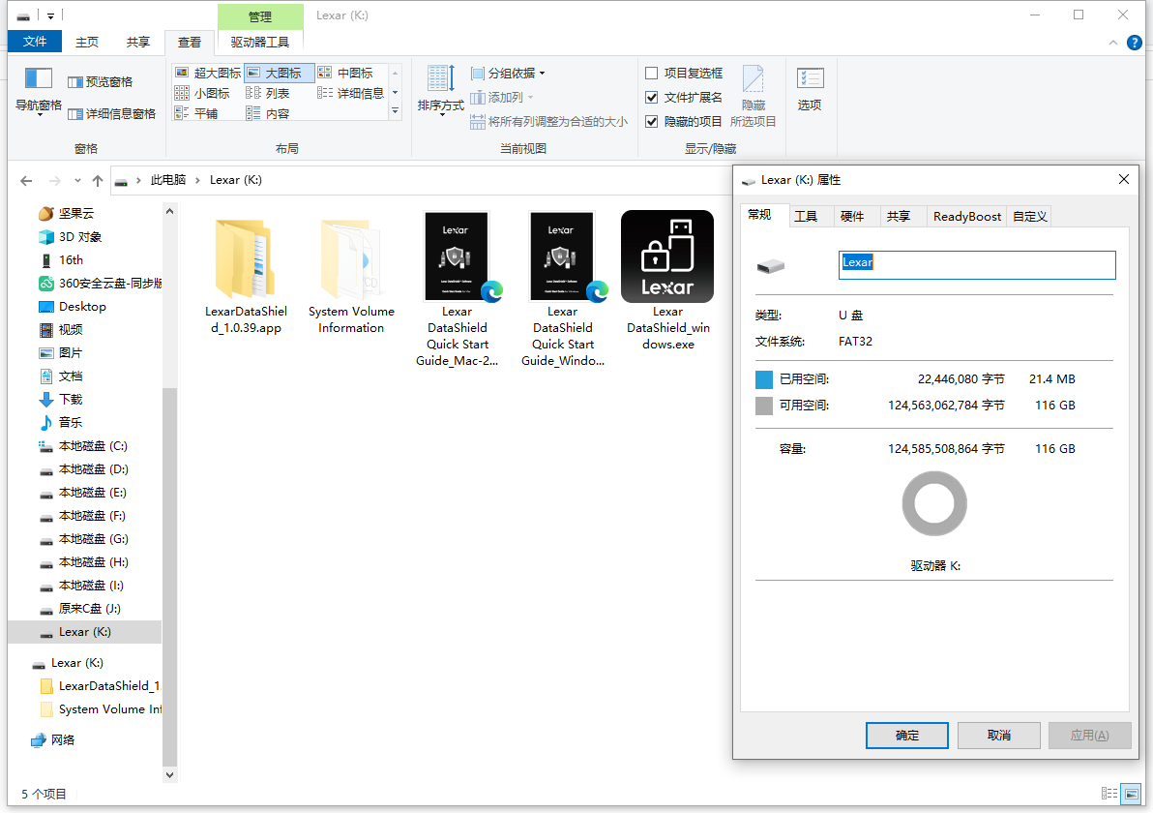The width and height of the screenshot is (1153, 813).
Task: Select 360安全云盘-同步版 in the navigation pane
Action: [x=100, y=284]
